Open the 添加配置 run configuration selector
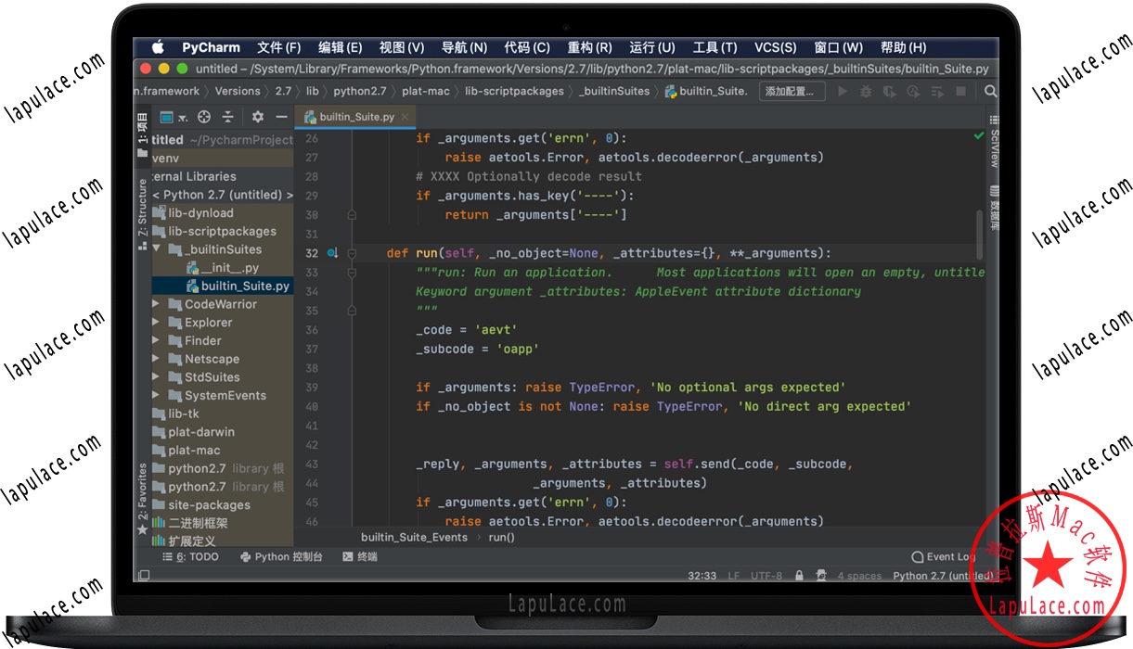1133x649 pixels. pyautogui.click(x=792, y=92)
